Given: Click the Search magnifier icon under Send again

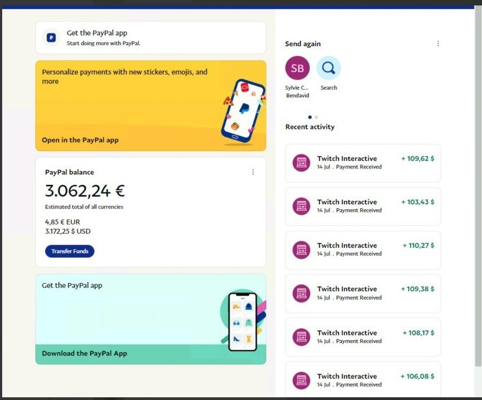Looking at the screenshot, I should click(x=329, y=68).
